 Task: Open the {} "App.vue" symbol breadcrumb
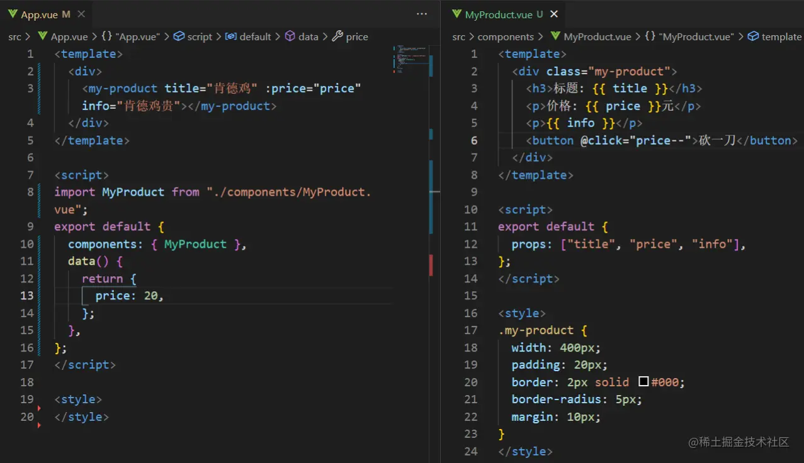(x=130, y=36)
